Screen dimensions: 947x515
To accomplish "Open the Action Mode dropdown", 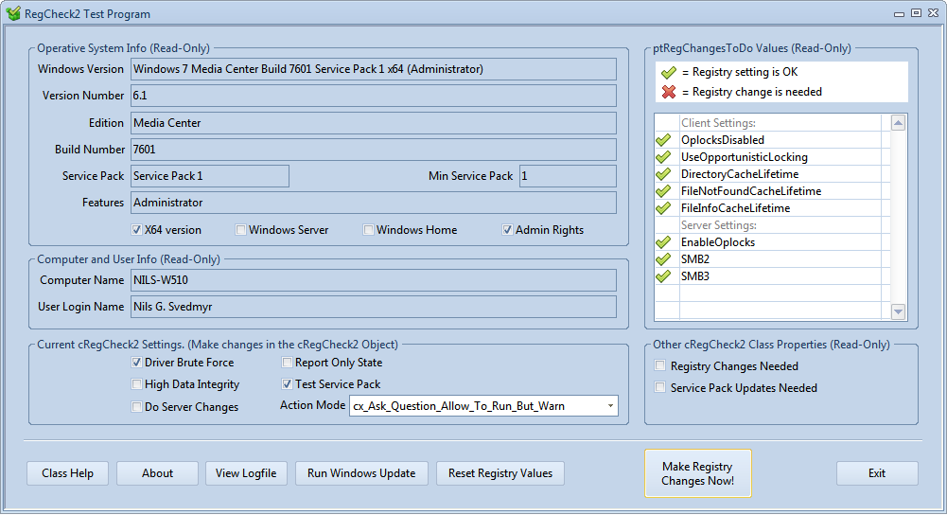I will pyautogui.click(x=610, y=405).
